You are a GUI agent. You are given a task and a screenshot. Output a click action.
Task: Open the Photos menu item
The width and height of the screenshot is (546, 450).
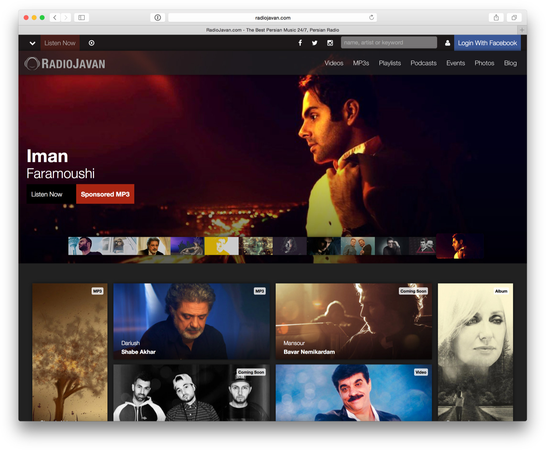(x=484, y=63)
